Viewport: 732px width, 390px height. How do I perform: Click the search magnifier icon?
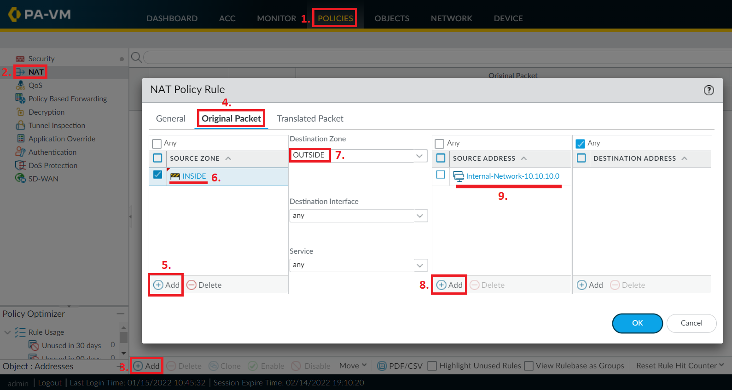(136, 58)
